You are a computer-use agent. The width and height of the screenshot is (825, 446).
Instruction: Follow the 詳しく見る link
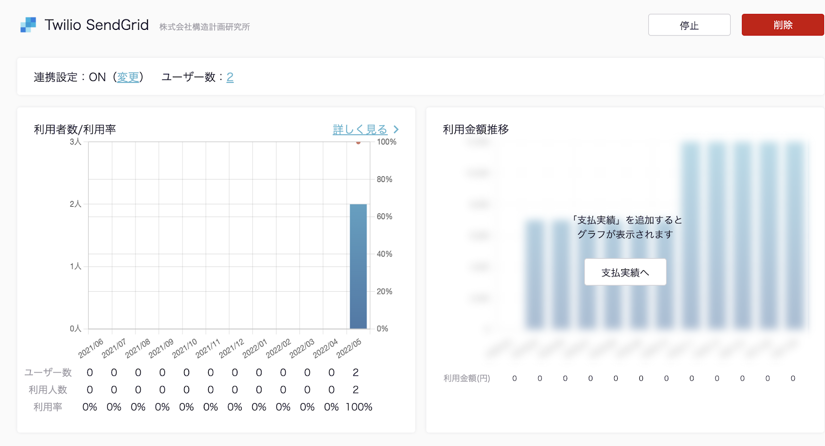coord(360,129)
